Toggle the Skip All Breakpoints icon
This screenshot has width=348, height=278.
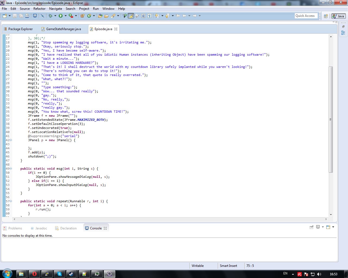(x=42, y=16)
